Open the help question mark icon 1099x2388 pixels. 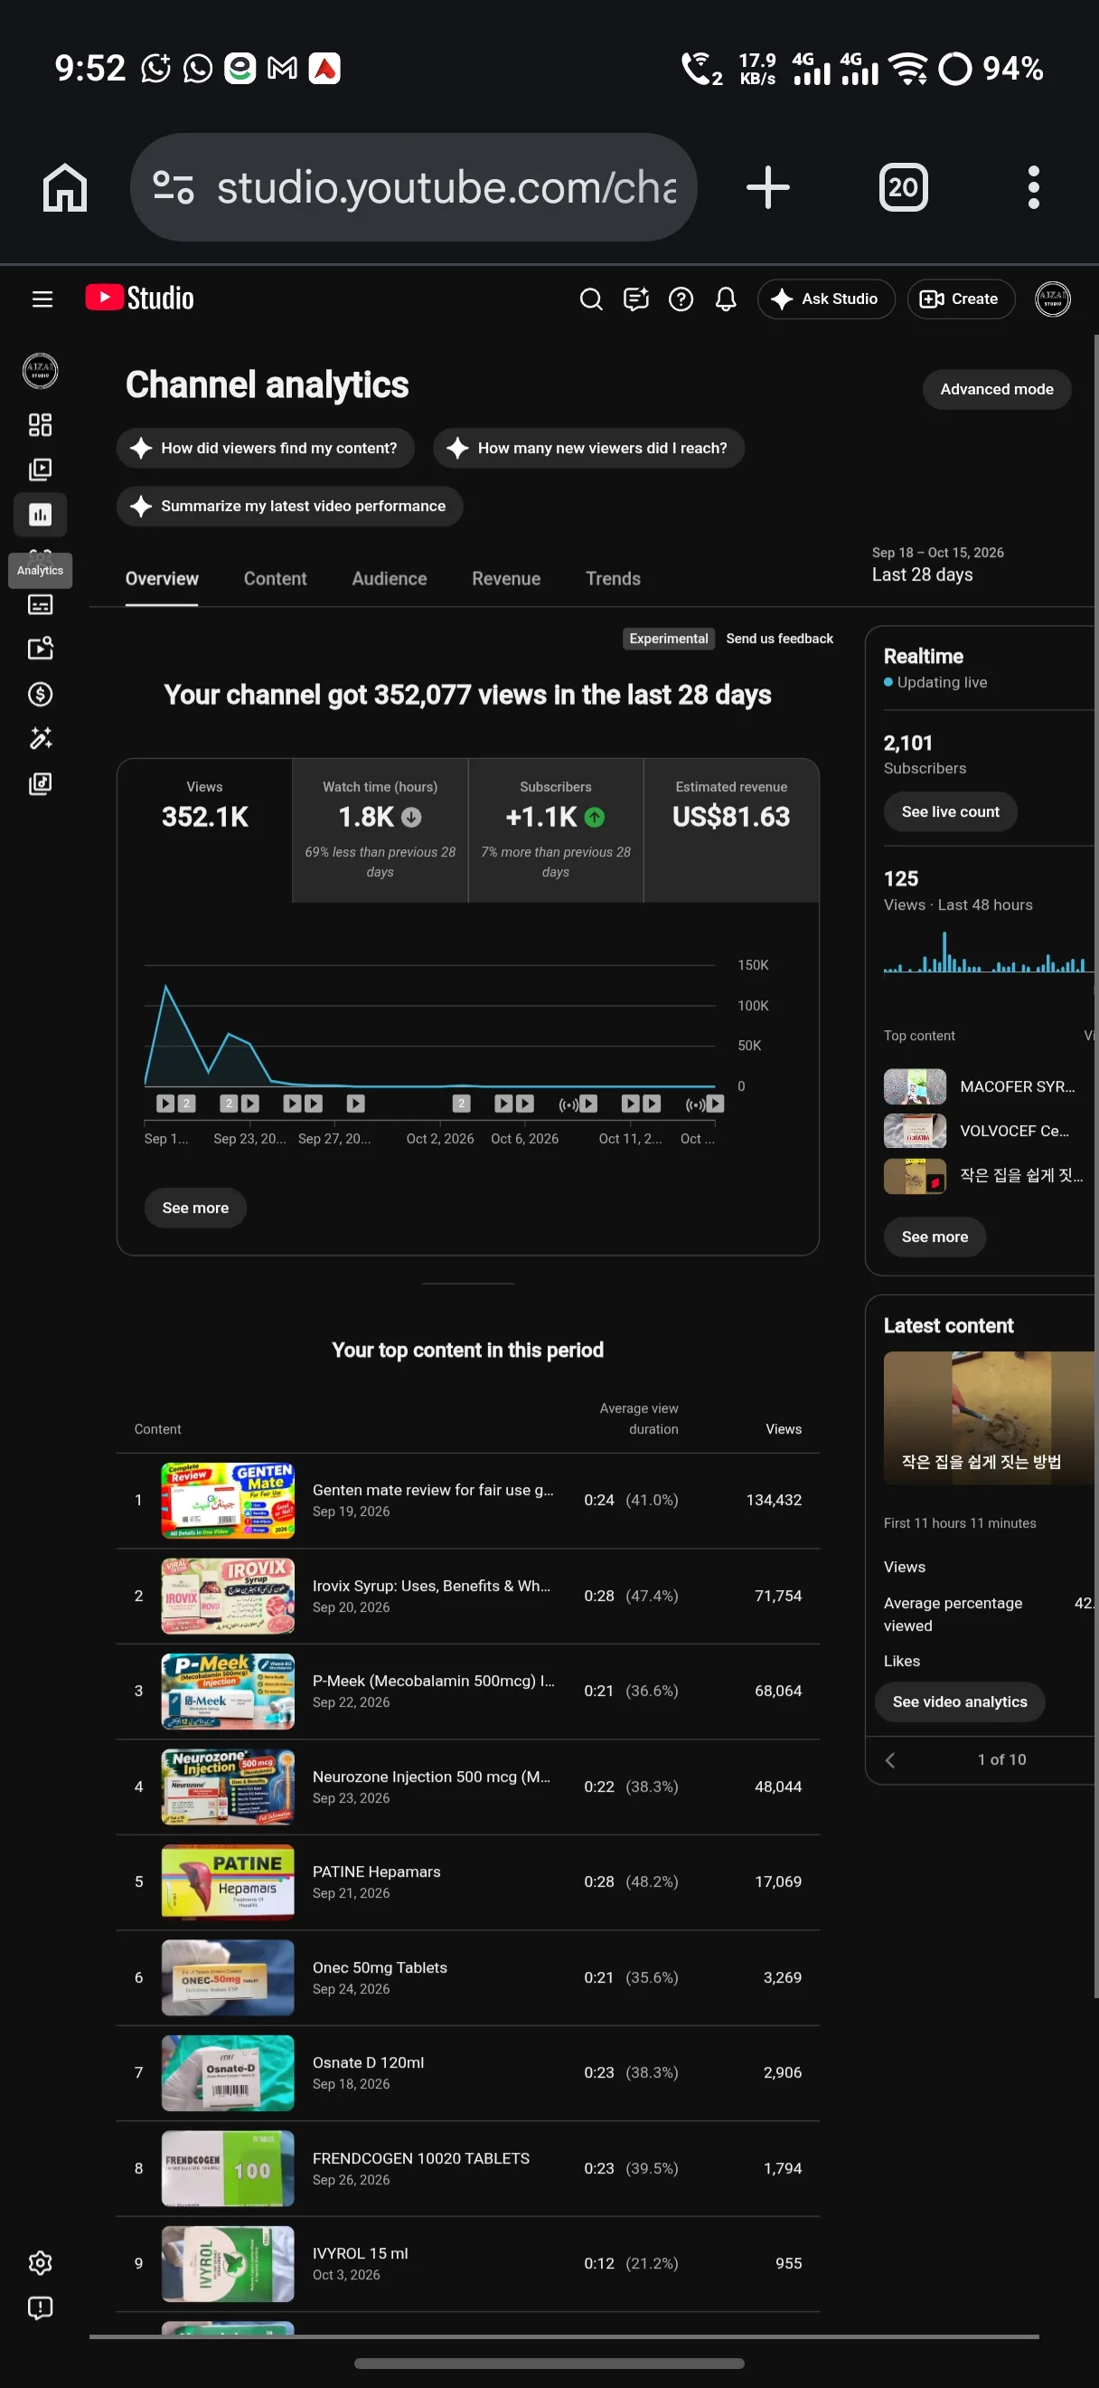point(681,298)
